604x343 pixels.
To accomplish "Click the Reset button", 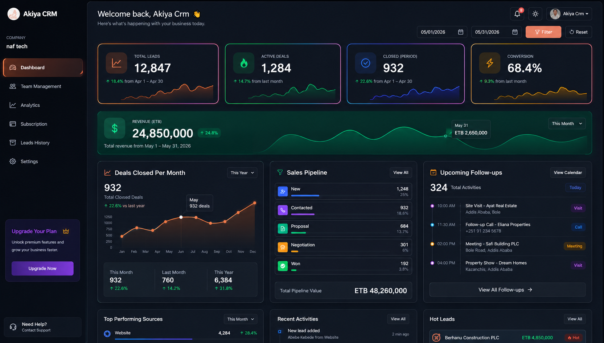I will (579, 32).
